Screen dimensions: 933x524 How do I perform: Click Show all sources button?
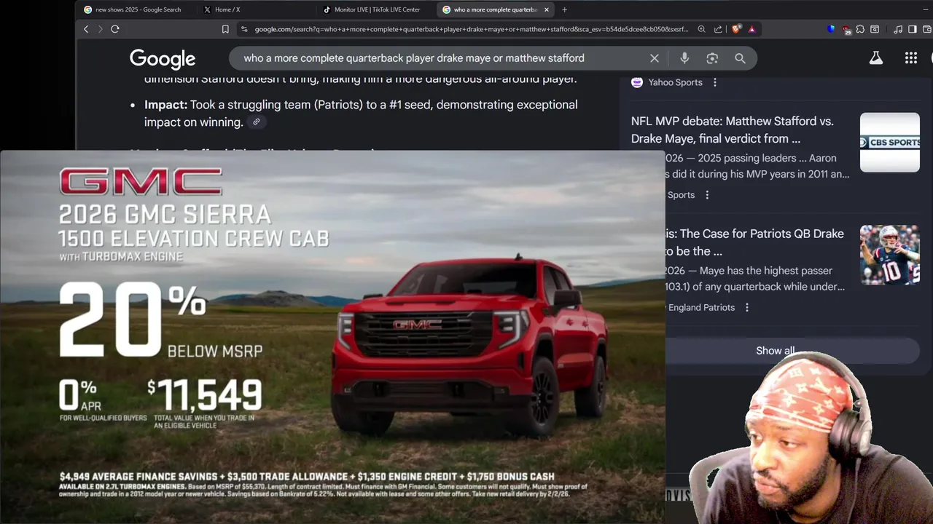click(775, 351)
